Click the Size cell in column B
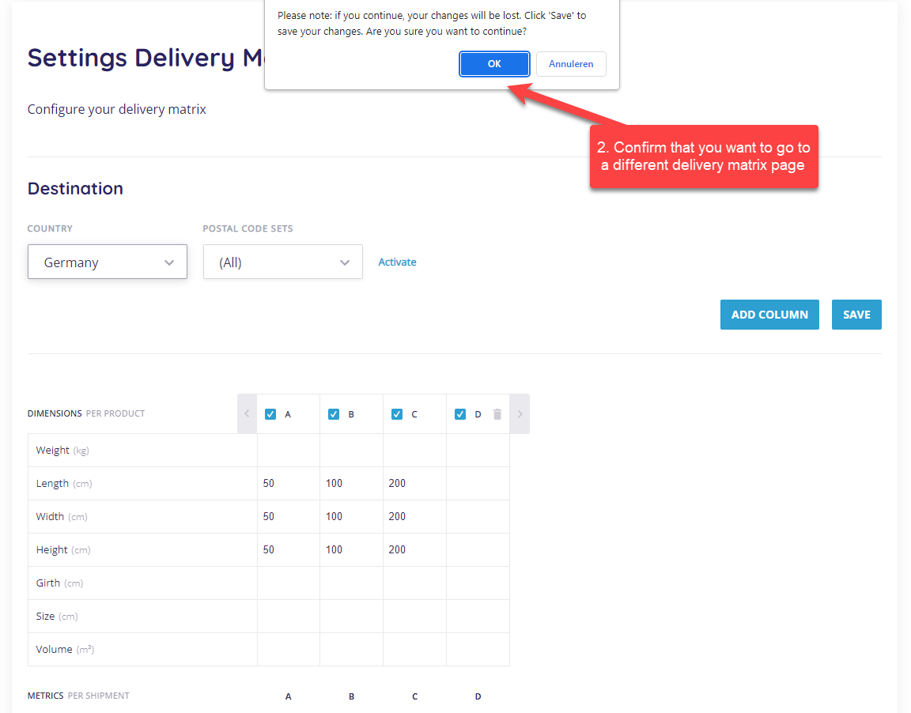This screenshot has height=713, width=911. click(x=351, y=616)
